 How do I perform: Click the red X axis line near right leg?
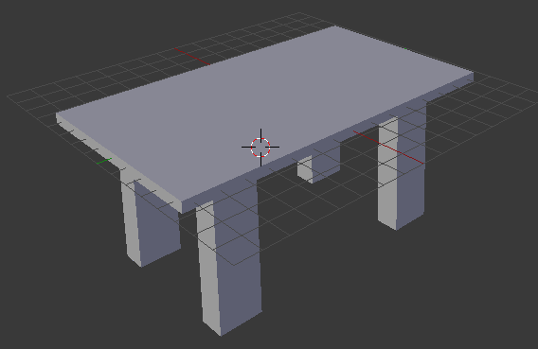click(388, 148)
